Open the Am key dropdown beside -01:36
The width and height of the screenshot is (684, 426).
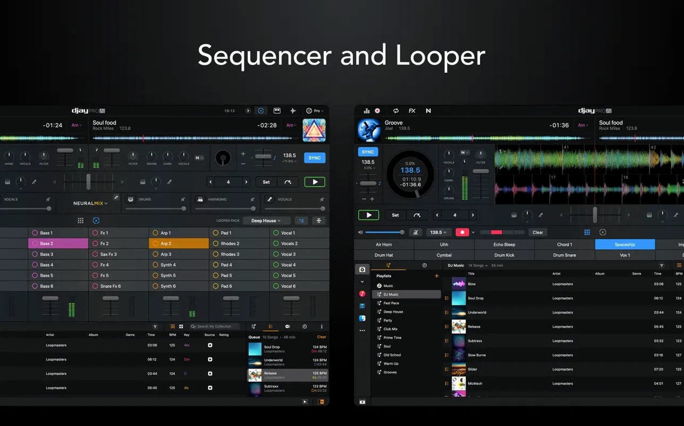(x=583, y=125)
